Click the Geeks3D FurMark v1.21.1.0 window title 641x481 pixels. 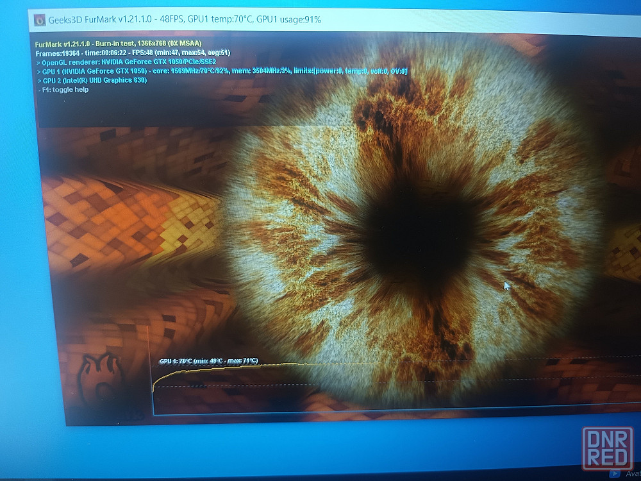pyautogui.click(x=185, y=19)
